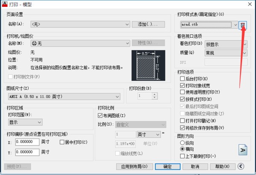
Task: Click the collapse dialog arrow icon
Action: (241, 166)
